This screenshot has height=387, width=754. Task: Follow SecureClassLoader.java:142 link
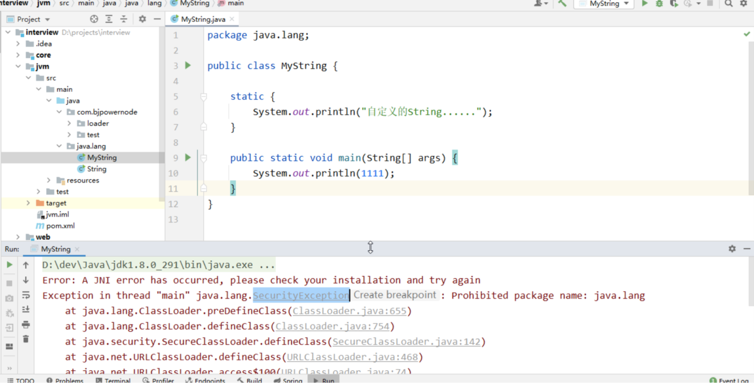click(407, 341)
